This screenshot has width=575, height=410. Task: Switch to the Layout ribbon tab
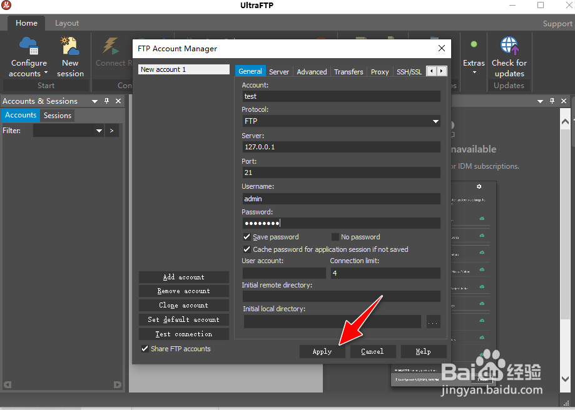[x=67, y=23]
